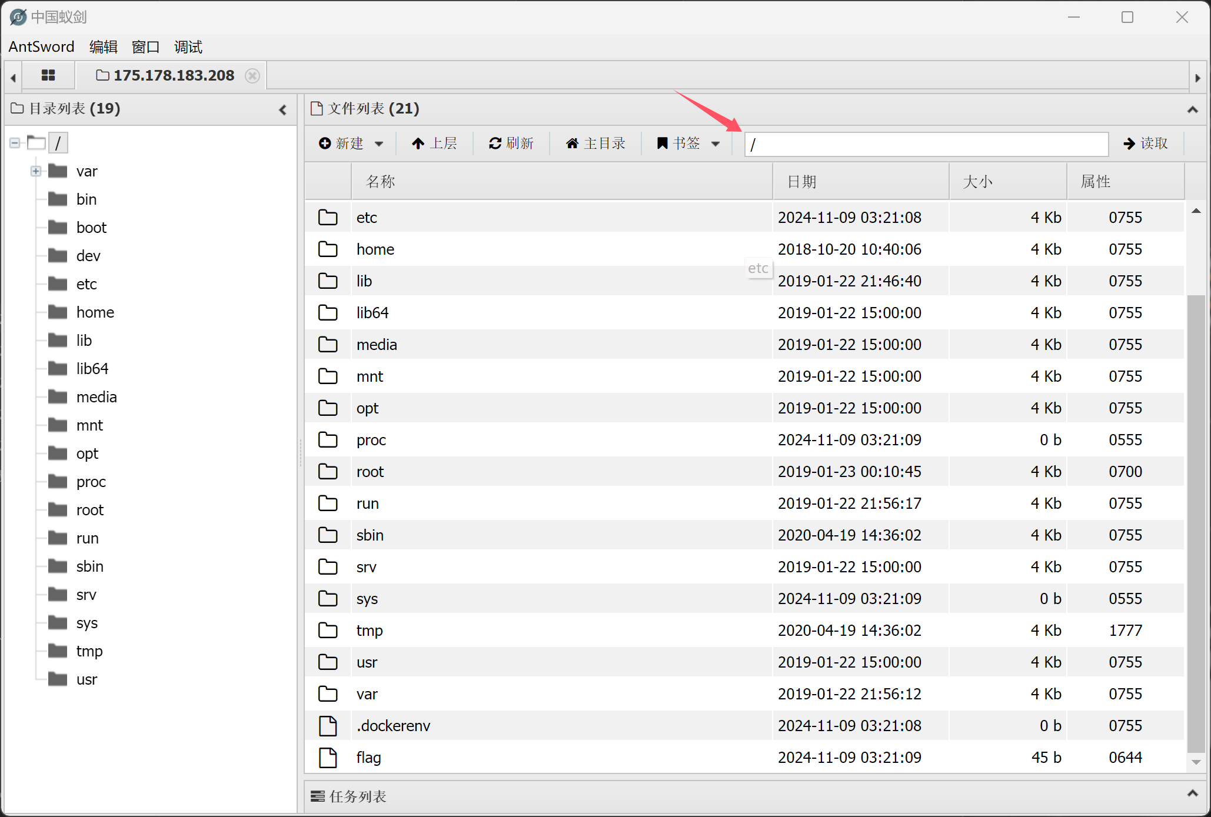This screenshot has height=817, width=1211.
Task: Click the .dockerenv file icon
Action: tap(328, 726)
